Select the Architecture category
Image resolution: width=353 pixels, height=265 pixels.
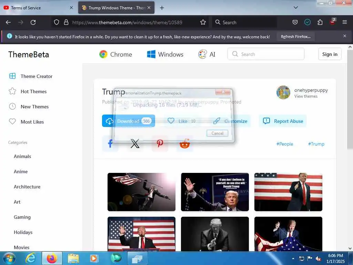pyautogui.click(x=27, y=187)
